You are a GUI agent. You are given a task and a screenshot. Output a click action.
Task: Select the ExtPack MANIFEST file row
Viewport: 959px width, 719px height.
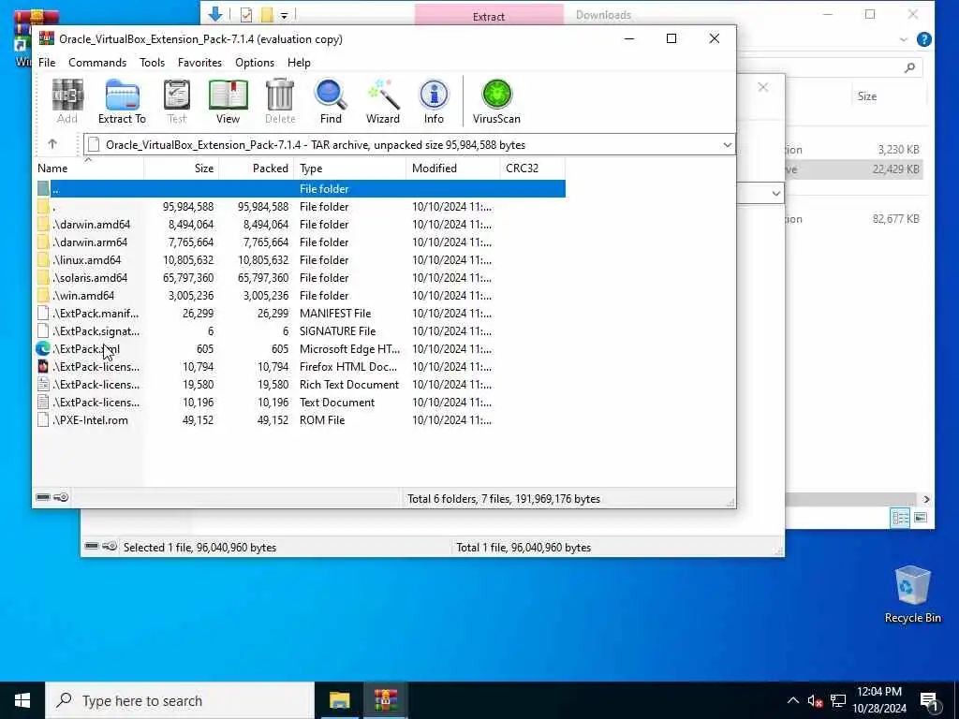(x=300, y=313)
